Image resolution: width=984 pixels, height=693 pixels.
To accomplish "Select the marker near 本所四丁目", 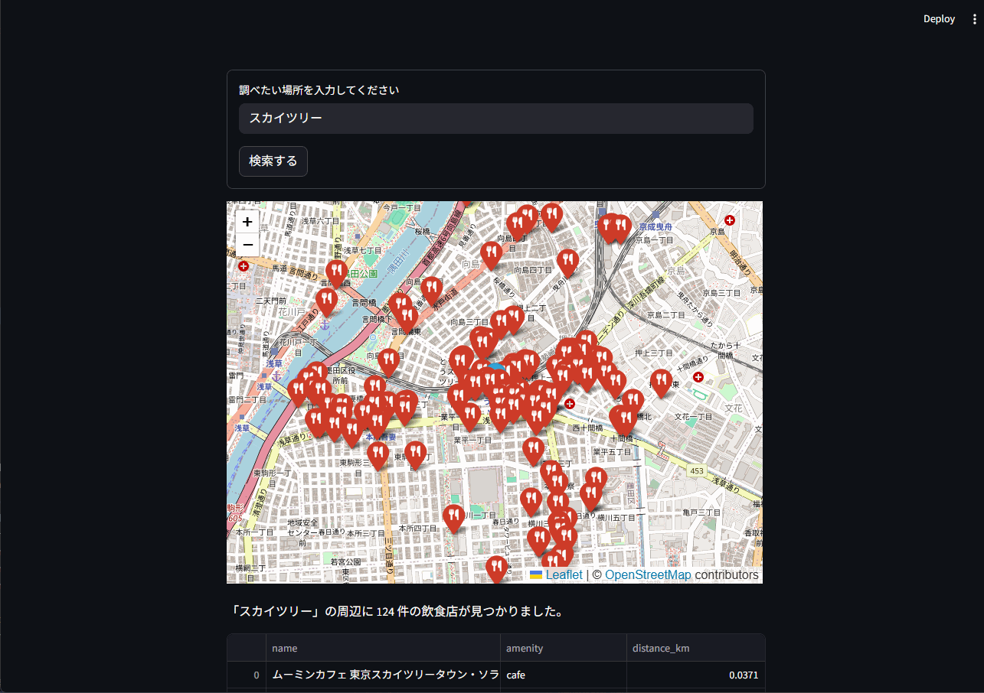I will pos(454,518).
